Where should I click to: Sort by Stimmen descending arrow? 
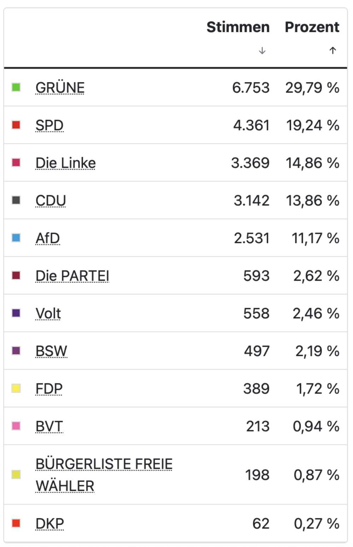click(x=262, y=51)
